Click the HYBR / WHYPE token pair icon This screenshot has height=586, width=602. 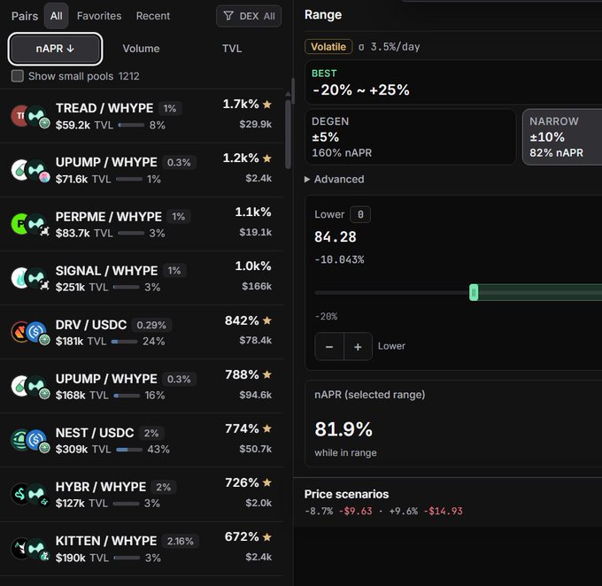pyautogui.click(x=30, y=495)
